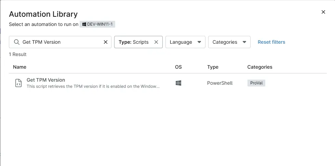Click the PowerShell type cell in the row
This screenshot has width=335, height=166.
tap(219, 83)
